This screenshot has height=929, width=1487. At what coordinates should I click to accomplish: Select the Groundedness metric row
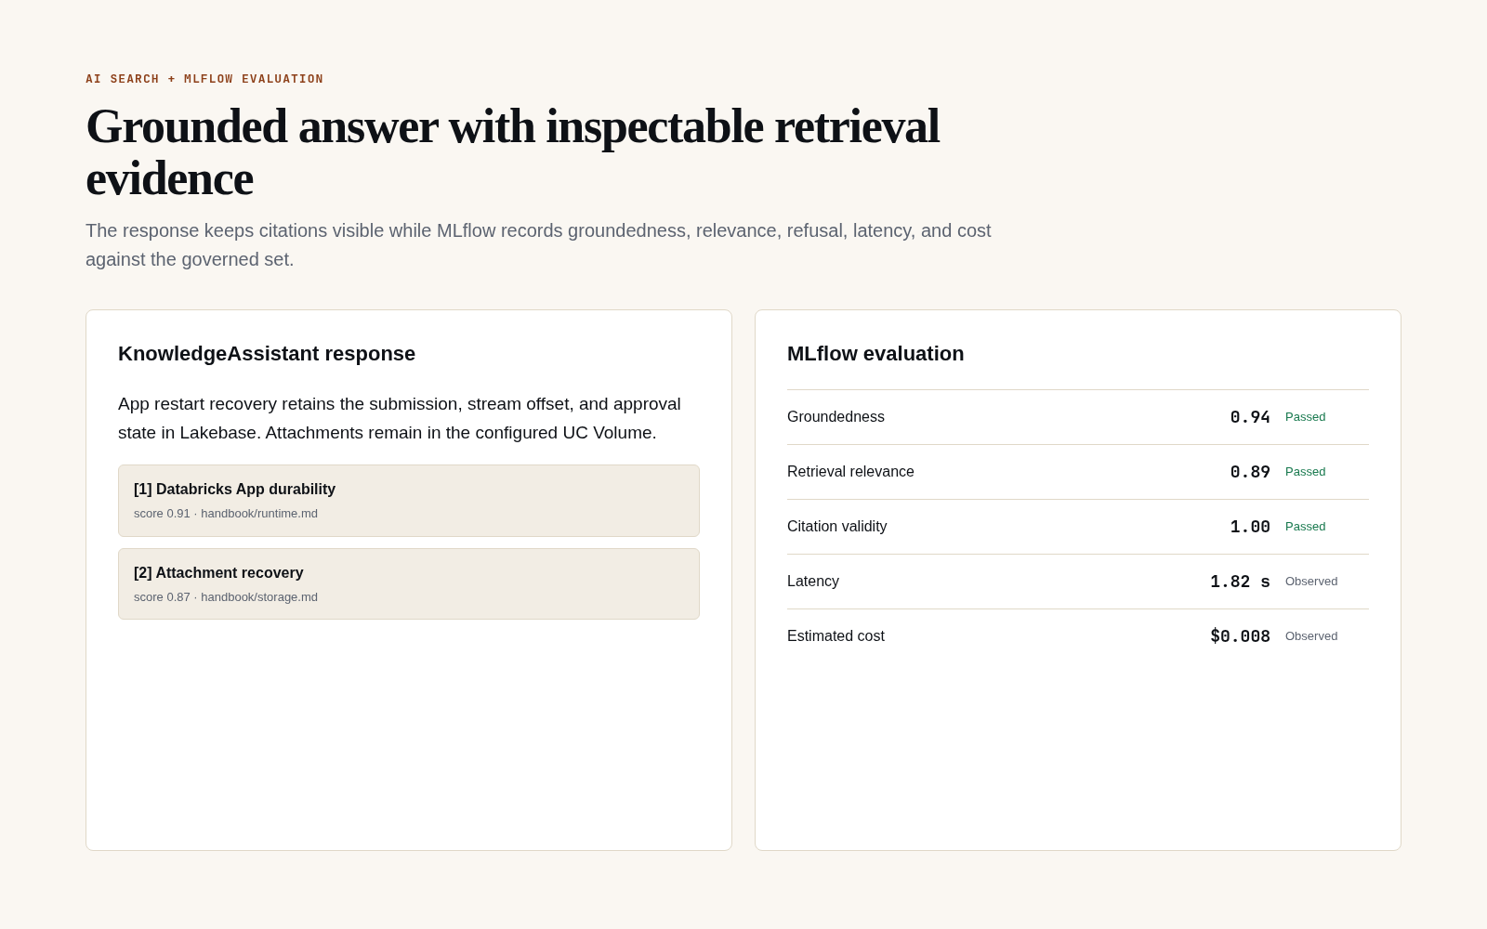(x=1078, y=417)
